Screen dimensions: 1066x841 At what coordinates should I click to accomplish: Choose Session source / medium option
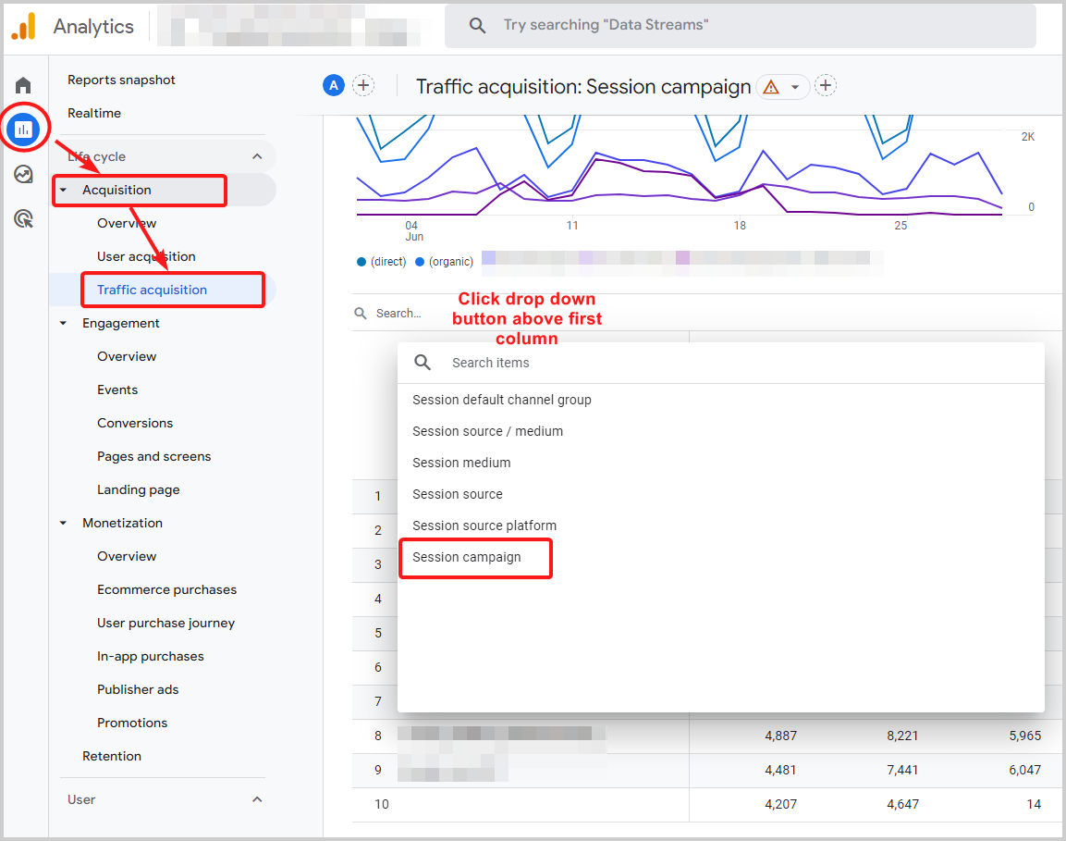[487, 431]
